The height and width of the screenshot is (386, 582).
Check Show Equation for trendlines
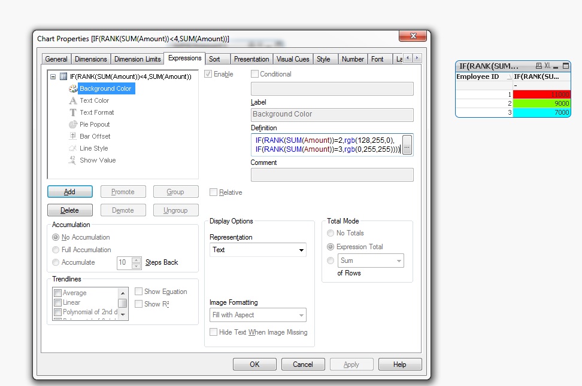click(138, 292)
